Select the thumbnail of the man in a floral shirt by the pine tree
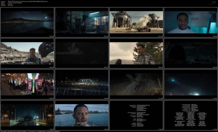This screenshot has width=218, height=132. [x=136, y=53]
